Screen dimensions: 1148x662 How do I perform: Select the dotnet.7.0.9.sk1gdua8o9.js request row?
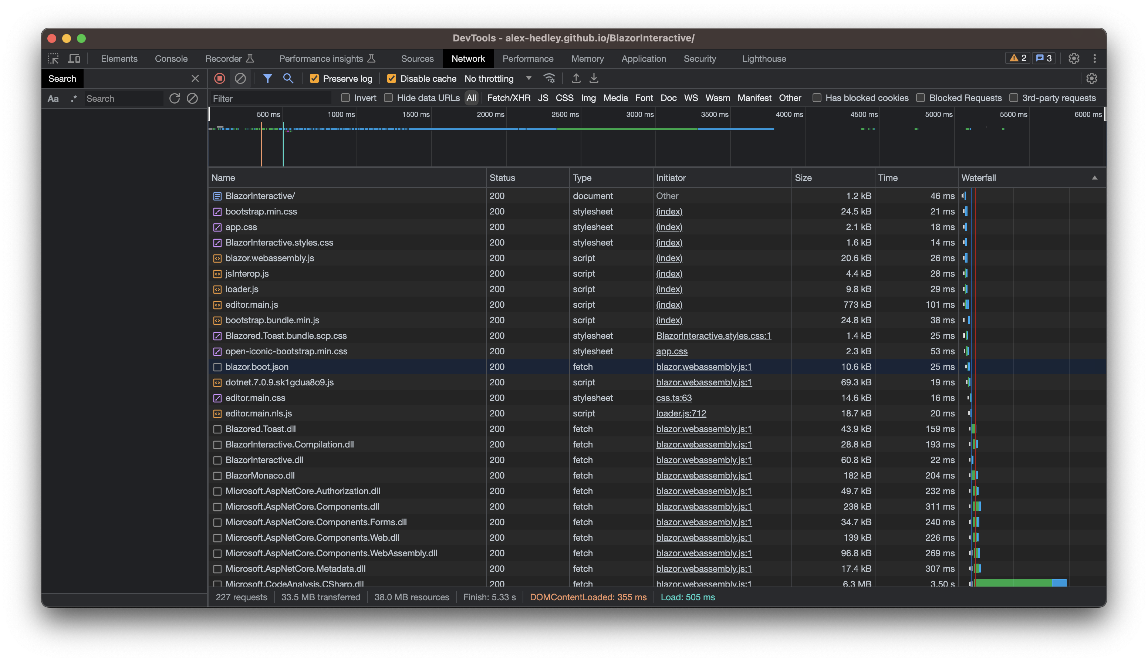(x=657, y=382)
